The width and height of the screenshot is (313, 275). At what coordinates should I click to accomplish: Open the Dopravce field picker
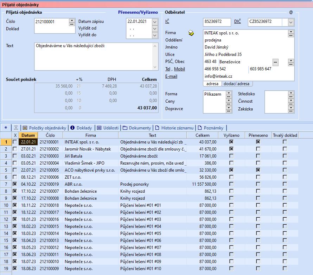coord(229,109)
